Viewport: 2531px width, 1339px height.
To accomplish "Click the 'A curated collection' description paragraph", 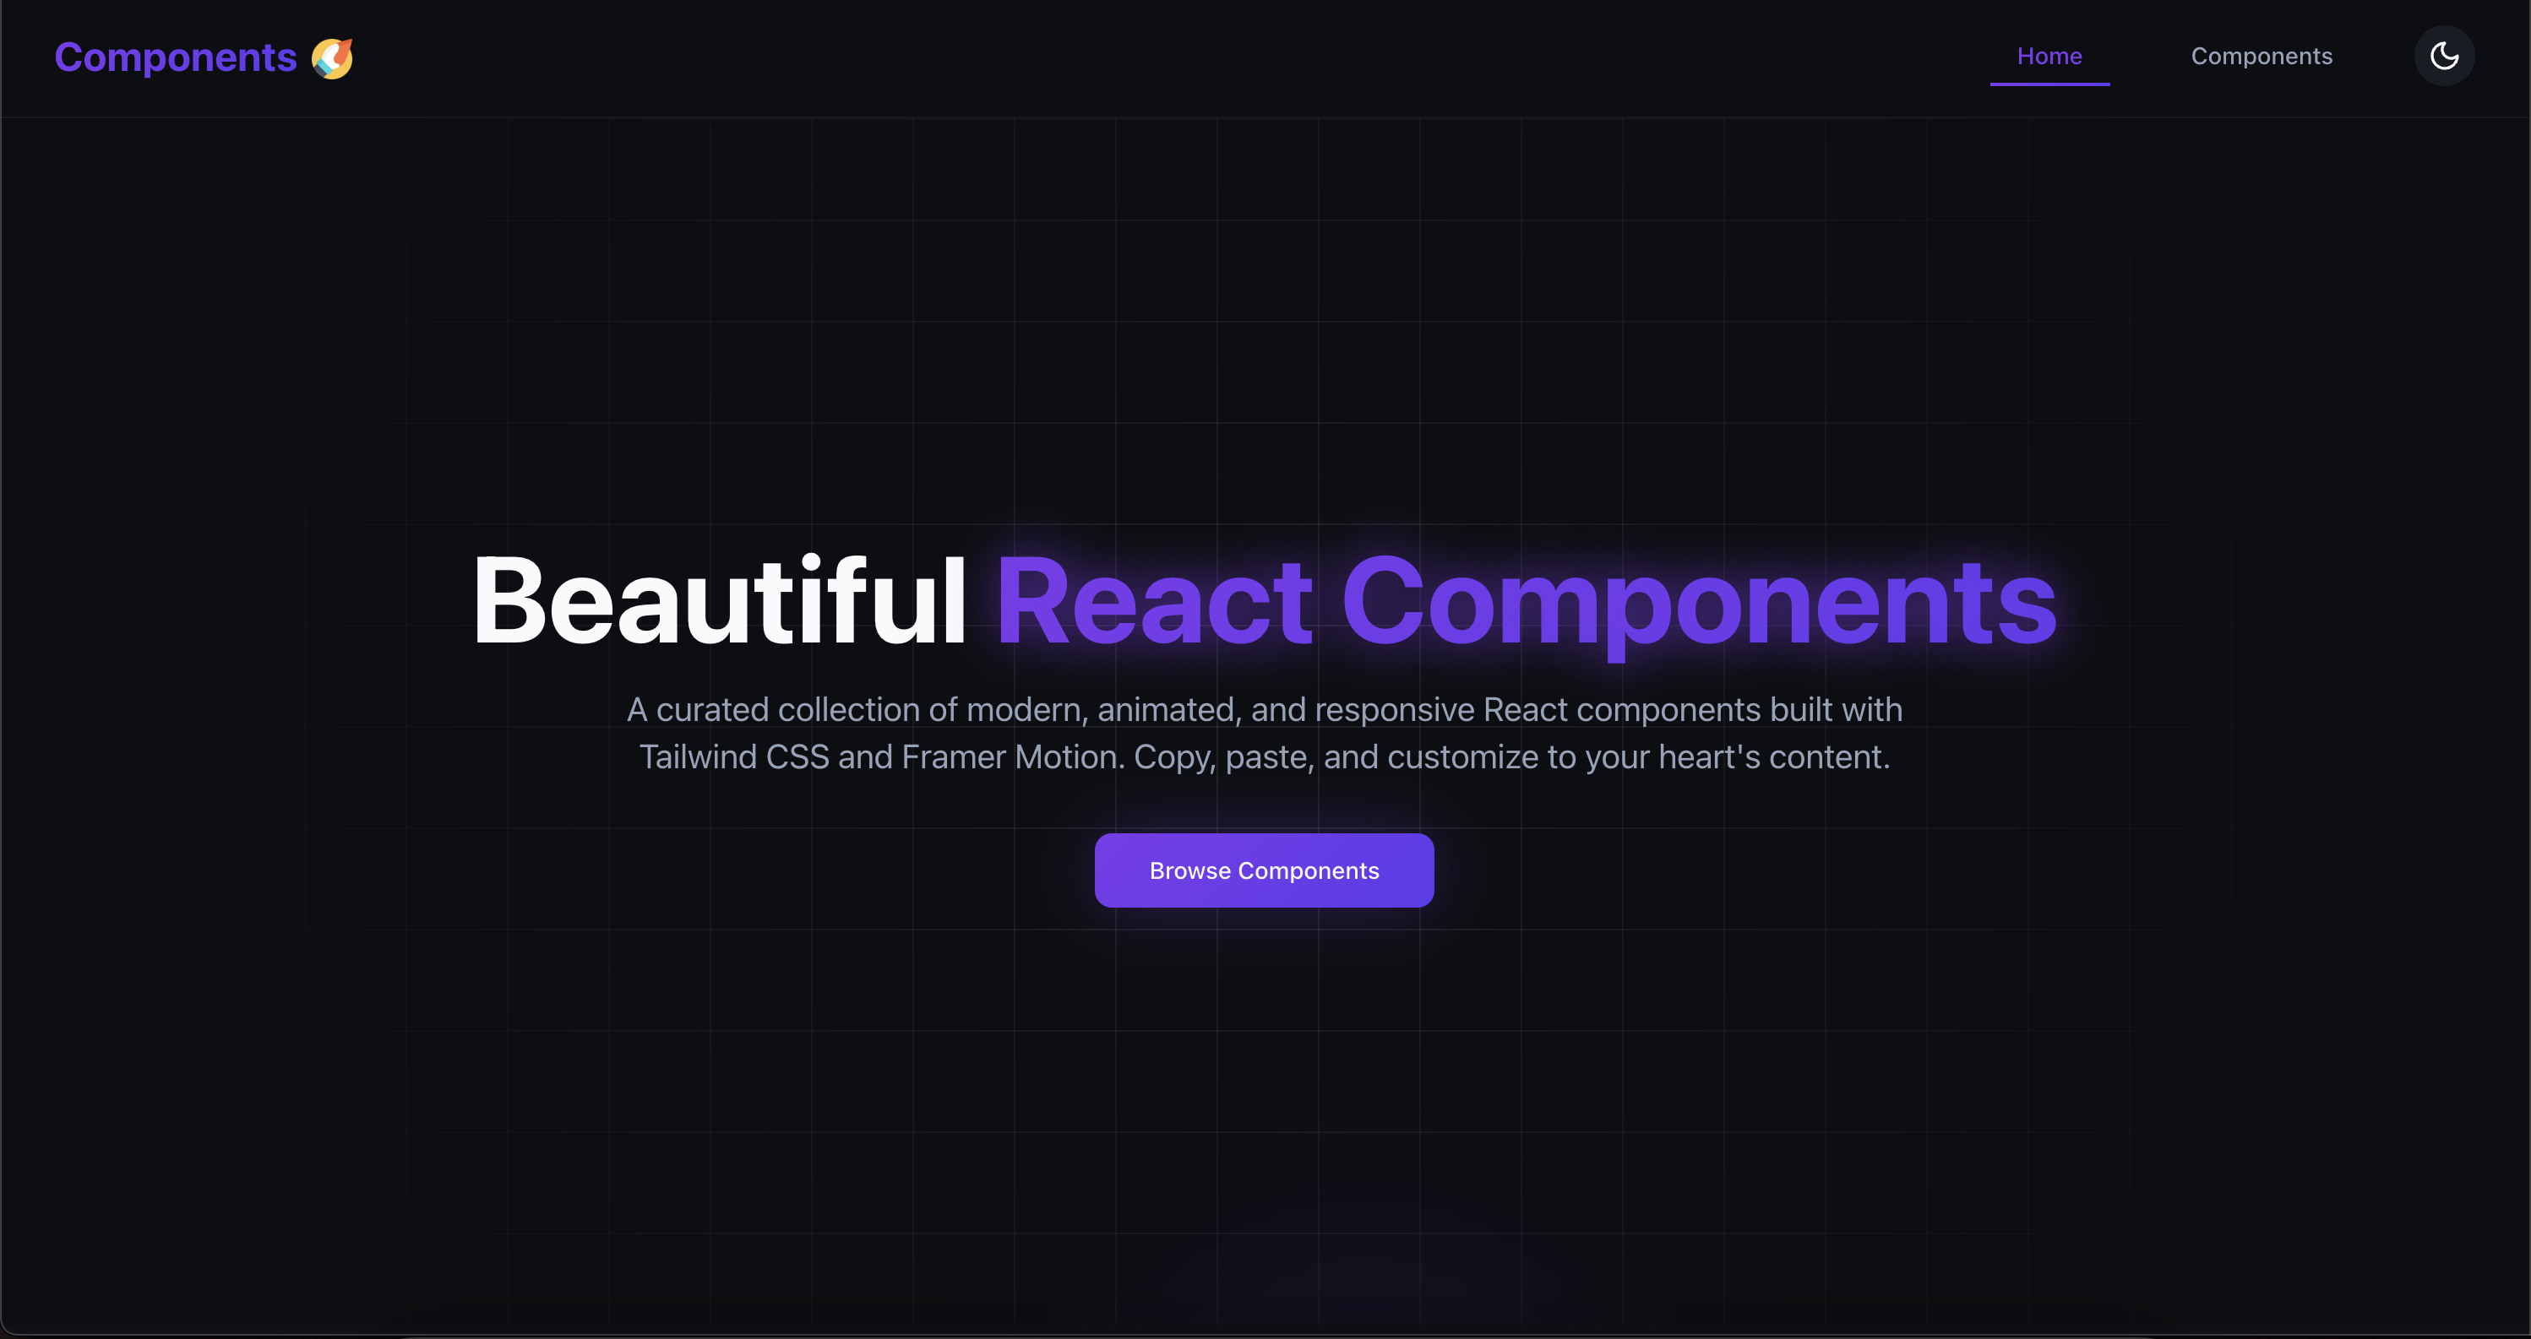I will [x=1265, y=732].
